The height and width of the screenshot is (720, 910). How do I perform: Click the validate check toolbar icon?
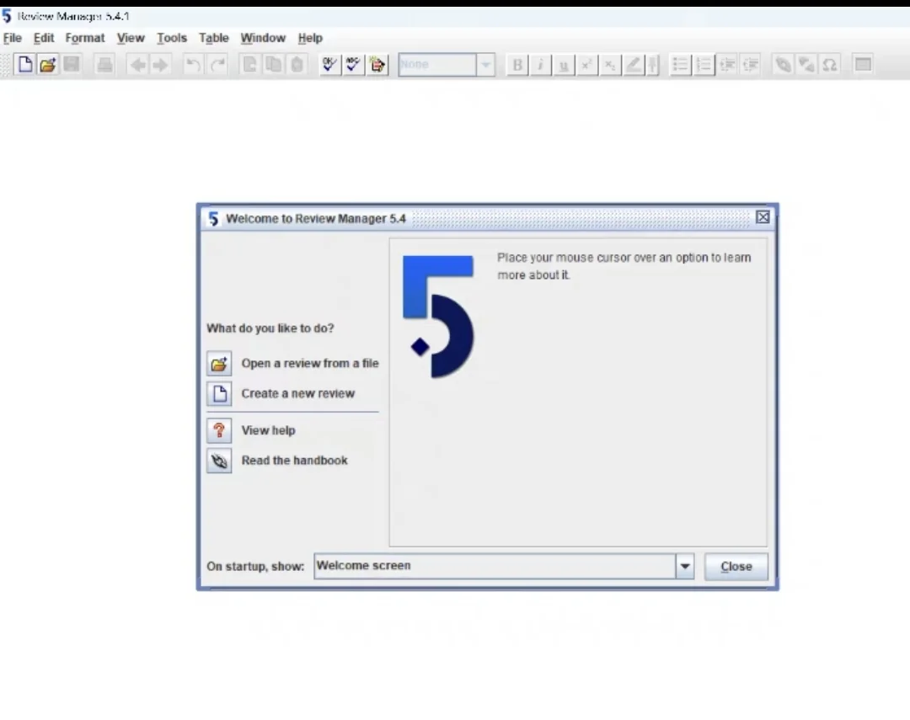[329, 64]
